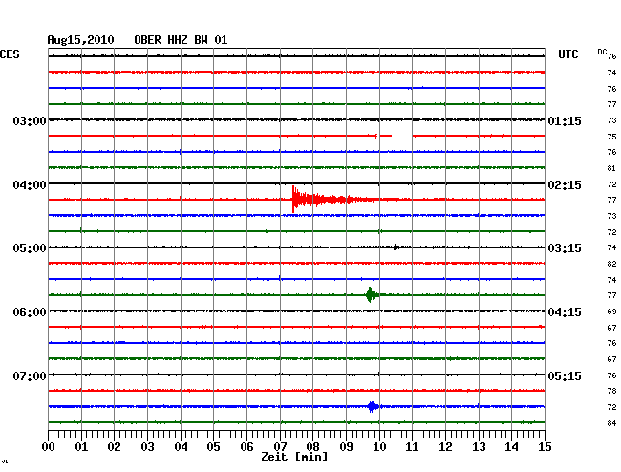The width and height of the screenshot is (621, 472).
Task: Click minute label 13 on time axis
Action: click(x=479, y=446)
